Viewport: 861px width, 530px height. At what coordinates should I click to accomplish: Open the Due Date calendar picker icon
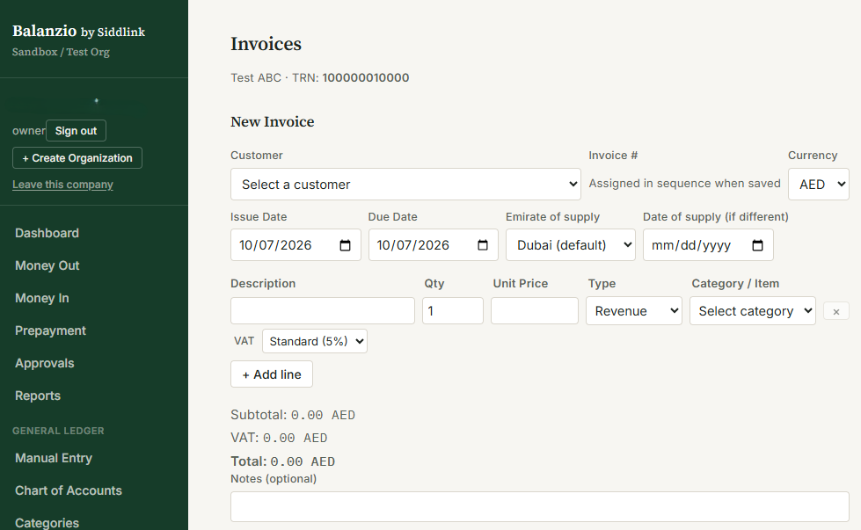pyautogui.click(x=483, y=245)
